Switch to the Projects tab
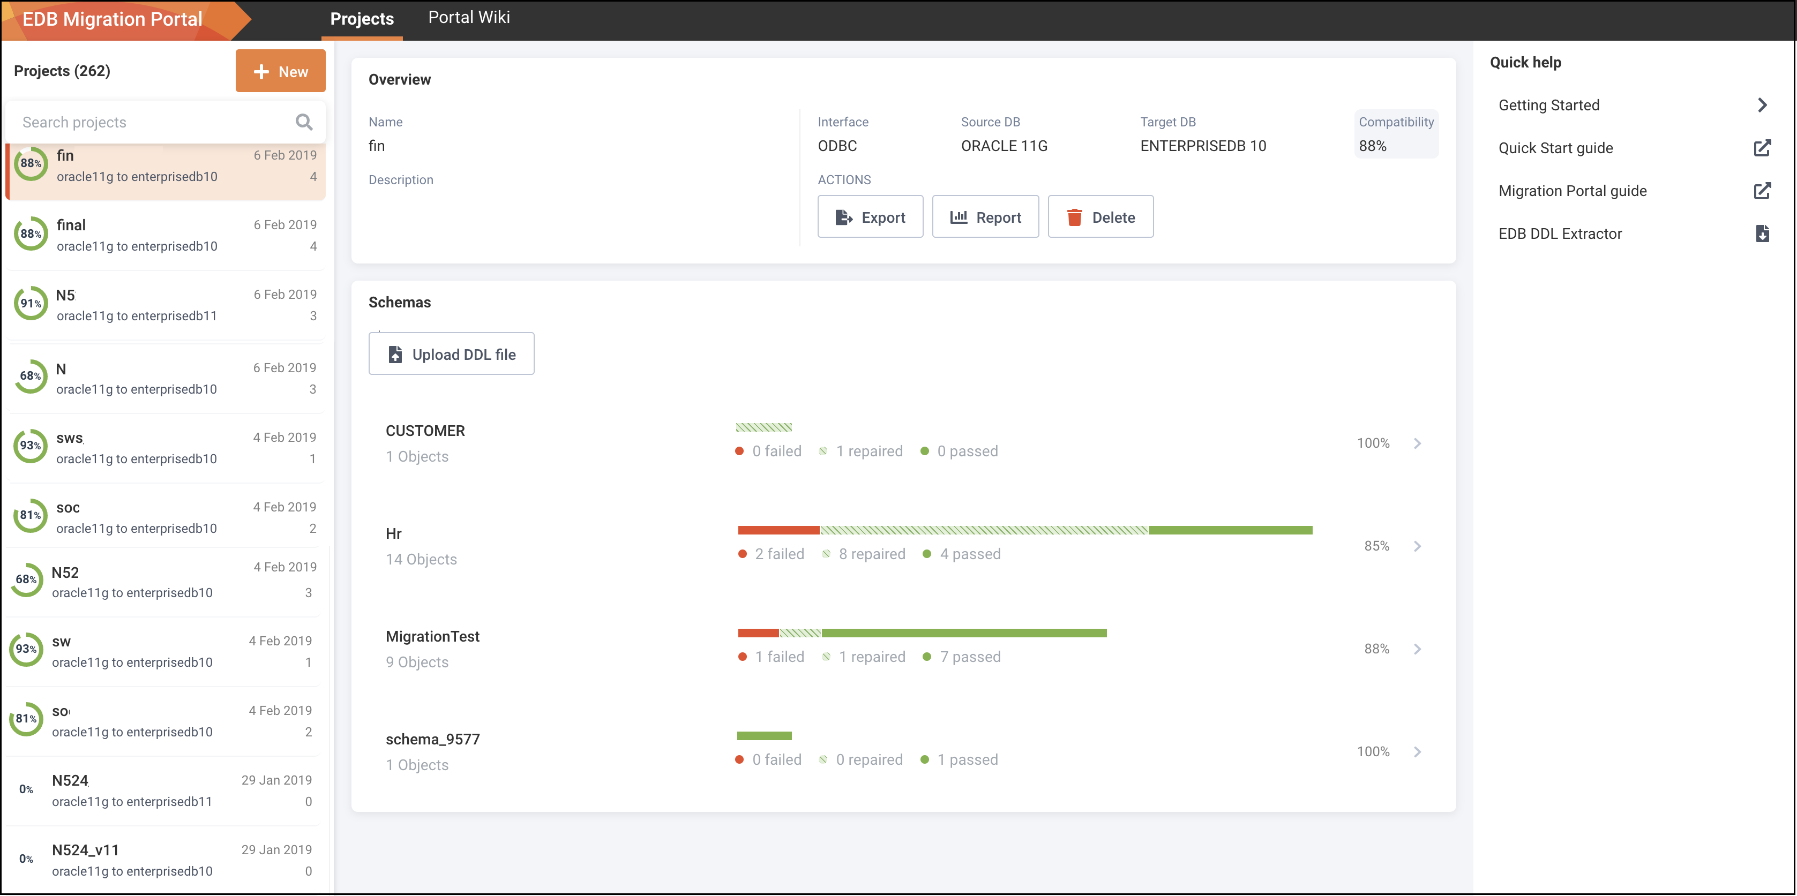Image resolution: width=1797 pixels, height=896 pixels. pos(361,19)
